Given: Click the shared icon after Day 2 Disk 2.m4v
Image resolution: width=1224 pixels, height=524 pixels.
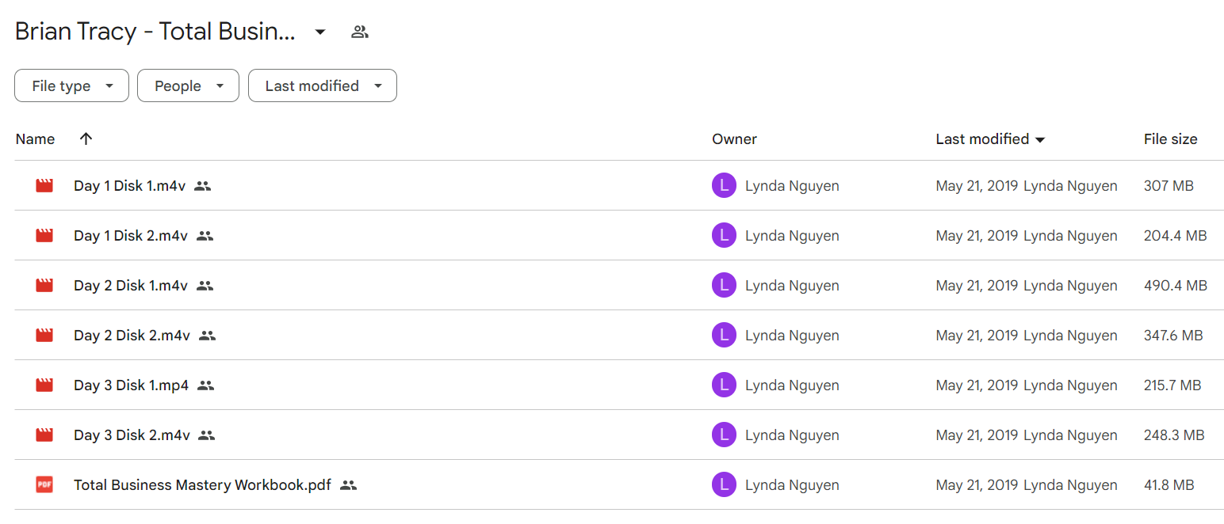Looking at the screenshot, I should point(208,336).
